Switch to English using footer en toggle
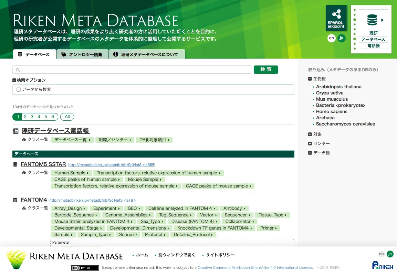397x274 pixels. pos(381,254)
